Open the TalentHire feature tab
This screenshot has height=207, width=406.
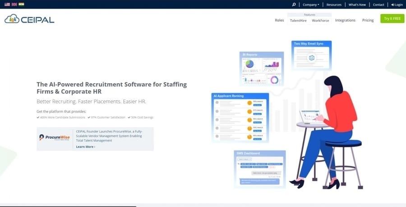(x=298, y=20)
